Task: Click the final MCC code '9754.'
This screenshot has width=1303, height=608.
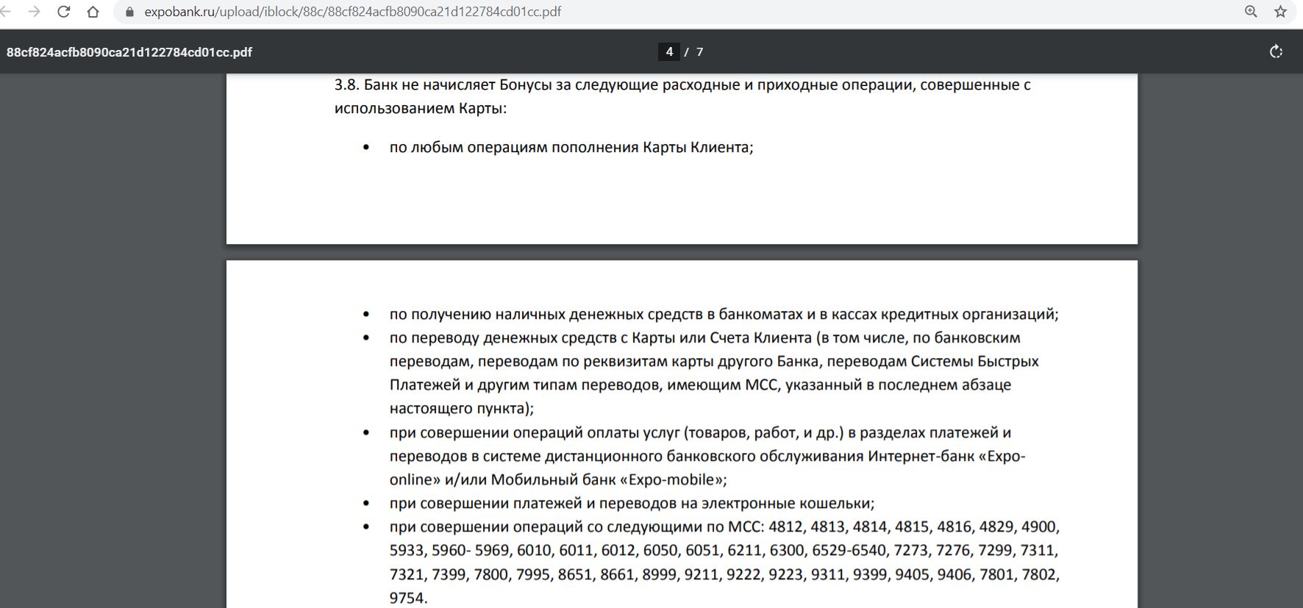Action: [408, 598]
